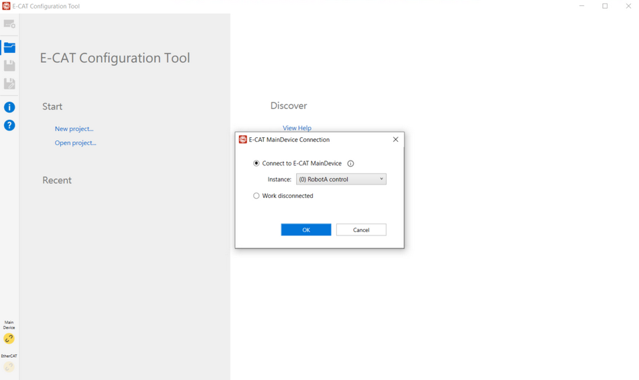Click the Save disk icon in sidebar
The image size is (639, 380).
pos(9,66)
